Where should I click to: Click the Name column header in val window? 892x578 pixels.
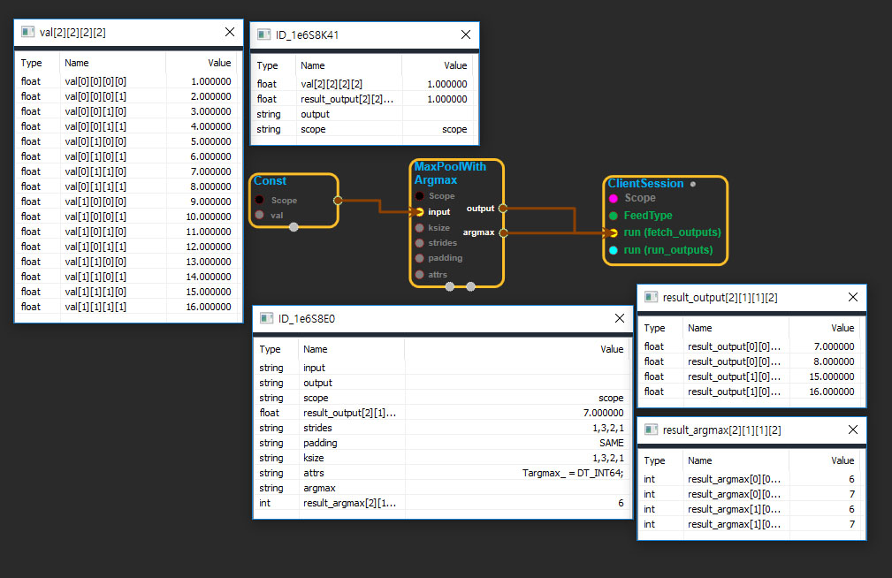tap(78, 63)
